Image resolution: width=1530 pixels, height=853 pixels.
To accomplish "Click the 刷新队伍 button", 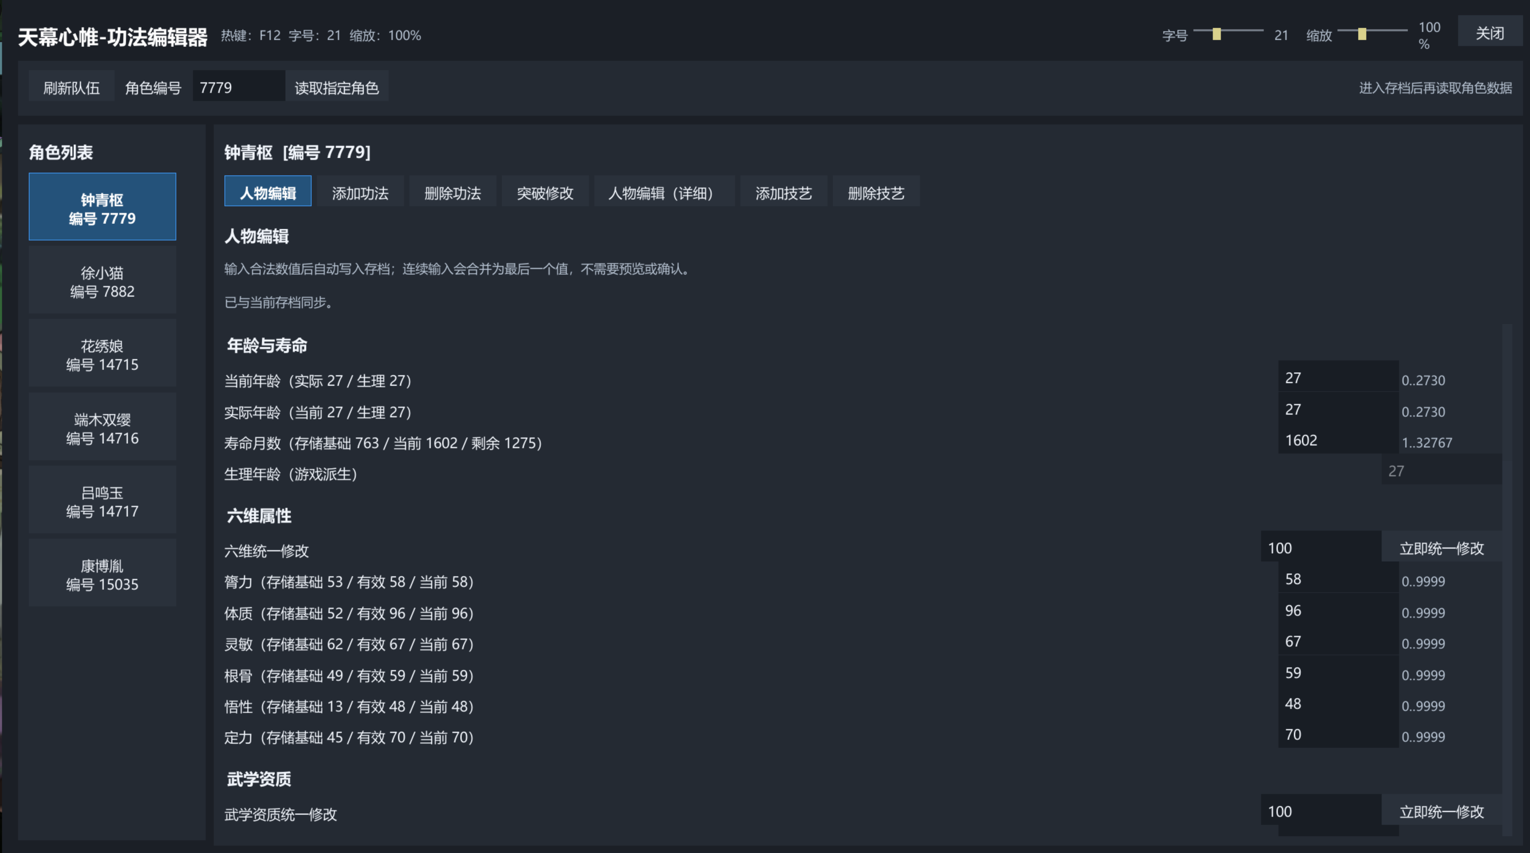I will pyautogui.click(x=71, y=87).
